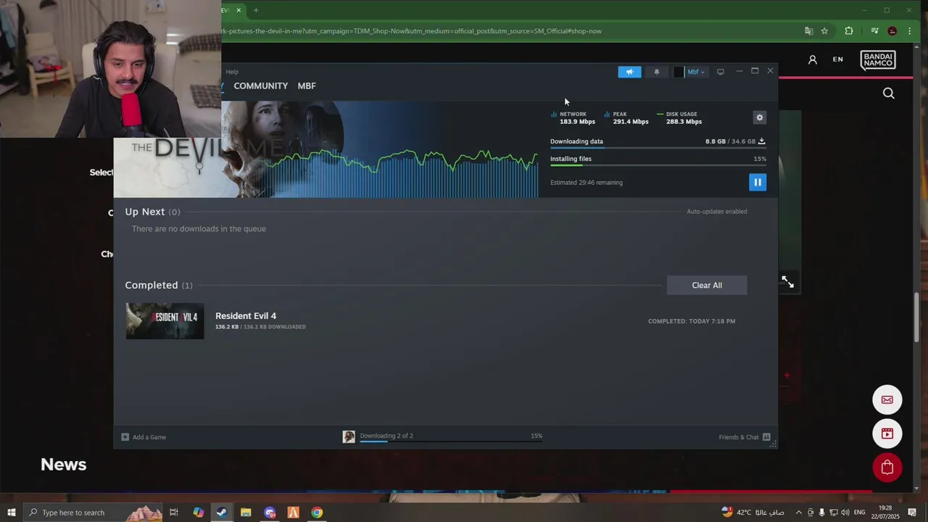Open Steam from the taskbar
928x522 pixels.
point(222,513)
